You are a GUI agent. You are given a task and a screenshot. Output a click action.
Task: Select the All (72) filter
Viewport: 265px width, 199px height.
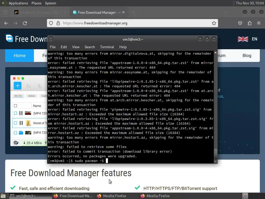(18, 96)
